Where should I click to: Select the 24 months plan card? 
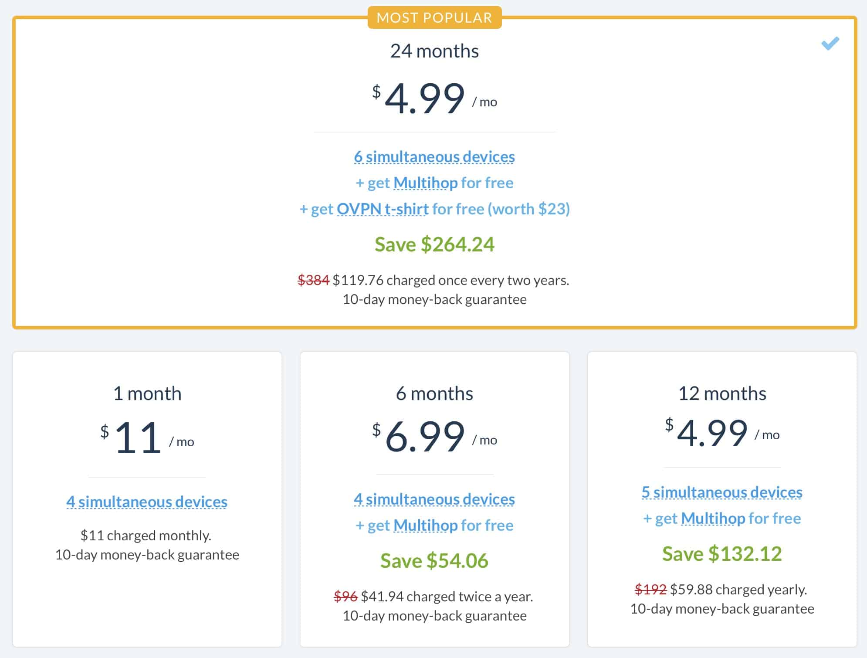434,172
